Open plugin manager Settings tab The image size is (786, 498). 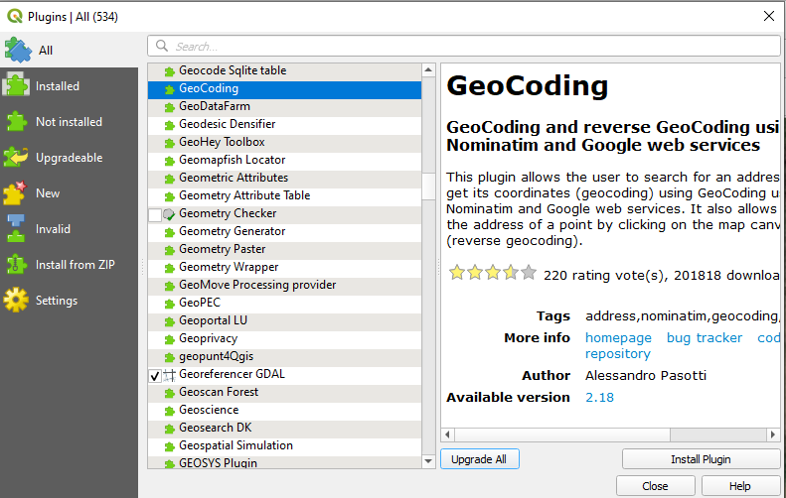[69, 301]
